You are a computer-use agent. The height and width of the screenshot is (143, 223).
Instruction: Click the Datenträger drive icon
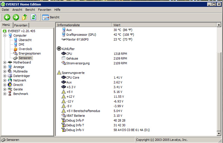10,76
